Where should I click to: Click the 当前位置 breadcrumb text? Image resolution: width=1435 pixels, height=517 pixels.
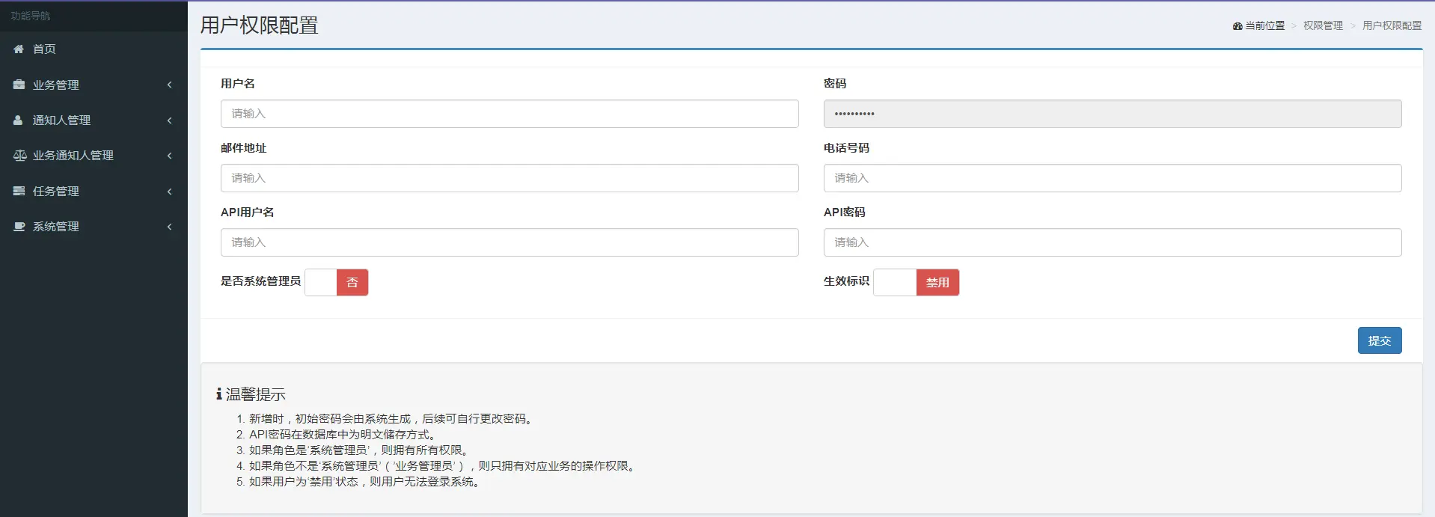[x=1264, y=25]
